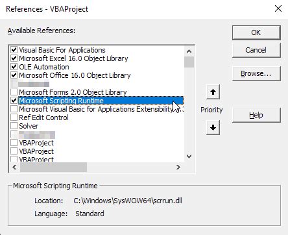This screenshot has width=288, height=235.
Task: Select Microsoft Forms 2.0 Object Library entry
Action: 73,92
